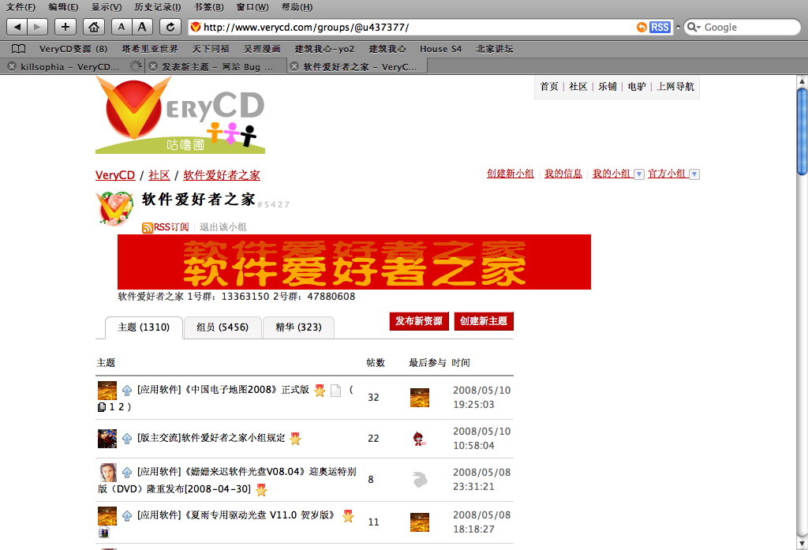
Task: Click author avatar of 小组规定 topic
Action: coord(107,439)
